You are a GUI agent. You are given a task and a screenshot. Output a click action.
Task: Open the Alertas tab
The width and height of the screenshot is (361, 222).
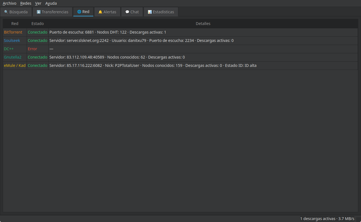tap(107, 12)
